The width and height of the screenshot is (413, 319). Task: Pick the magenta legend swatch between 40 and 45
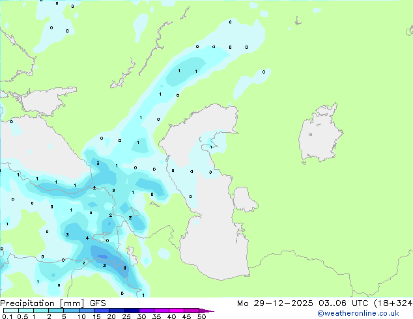pos(177,311)
